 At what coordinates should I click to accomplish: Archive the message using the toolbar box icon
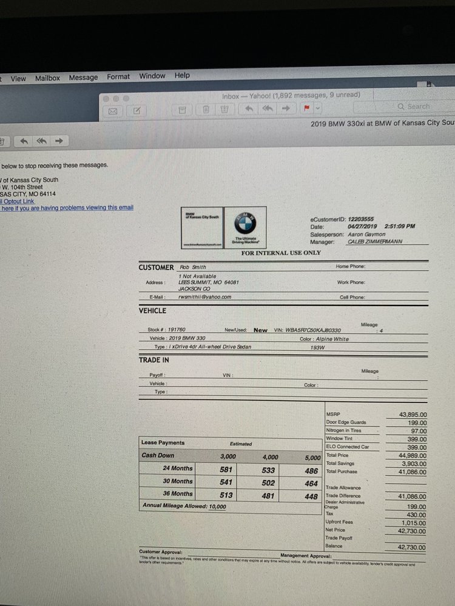pyautogui.click(x=181, y=109)
